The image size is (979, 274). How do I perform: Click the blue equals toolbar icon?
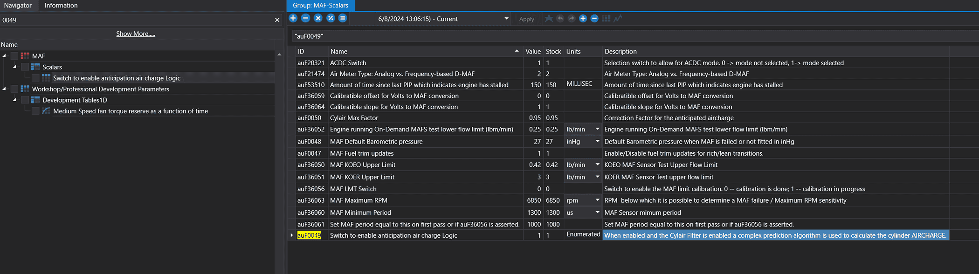343,18
